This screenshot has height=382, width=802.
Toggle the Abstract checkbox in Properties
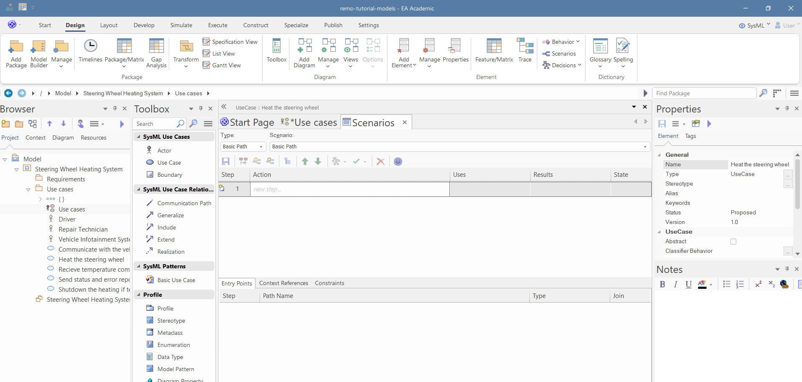tap(733, 242)
